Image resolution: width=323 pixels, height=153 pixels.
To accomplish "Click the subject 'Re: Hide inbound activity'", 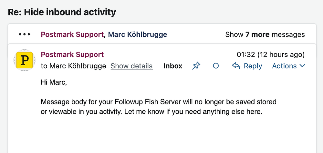I will click(62, 13).
